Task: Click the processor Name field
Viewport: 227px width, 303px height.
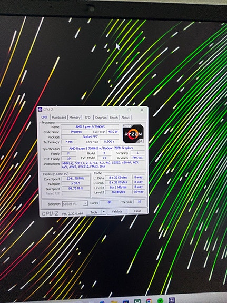Action: click(90, 127)
